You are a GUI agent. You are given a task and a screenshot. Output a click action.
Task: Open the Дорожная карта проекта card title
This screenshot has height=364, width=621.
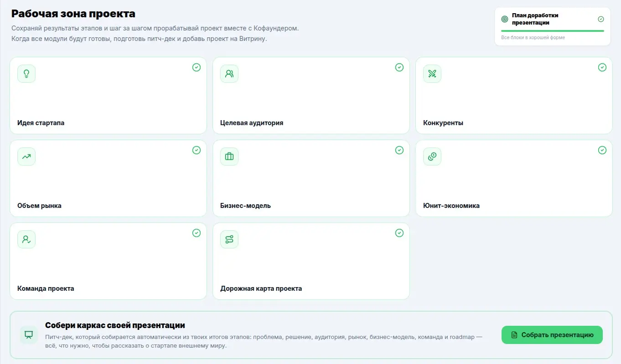pos(261,288)
